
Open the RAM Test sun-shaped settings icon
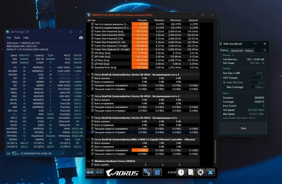click(265, 50)
